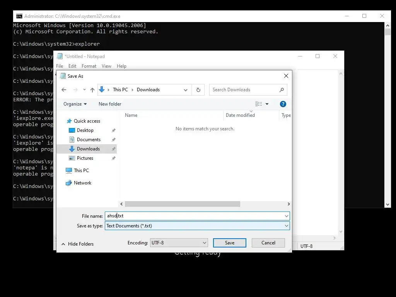The width and height of the screenshot is (396, 297).
Task: Open Notepad Edit menu
Action: coord(72,66)
